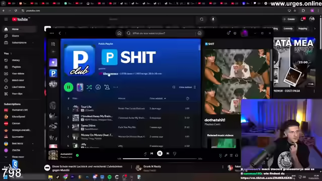Expand Show more under Subscriptions
The image size is (322, 181).
[x=18, y=157]
